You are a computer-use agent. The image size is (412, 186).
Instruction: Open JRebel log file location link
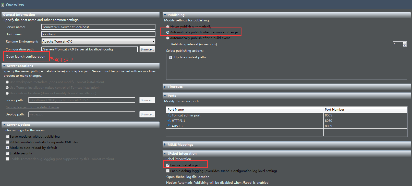[x=188, y=177]
